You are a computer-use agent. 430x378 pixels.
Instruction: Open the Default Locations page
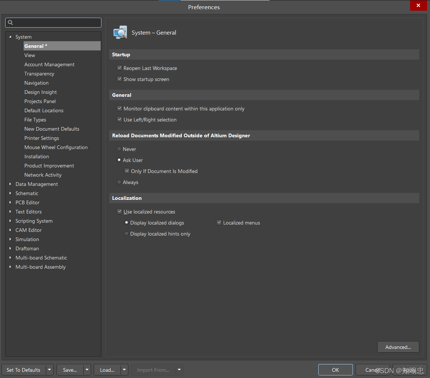point(44,110)
